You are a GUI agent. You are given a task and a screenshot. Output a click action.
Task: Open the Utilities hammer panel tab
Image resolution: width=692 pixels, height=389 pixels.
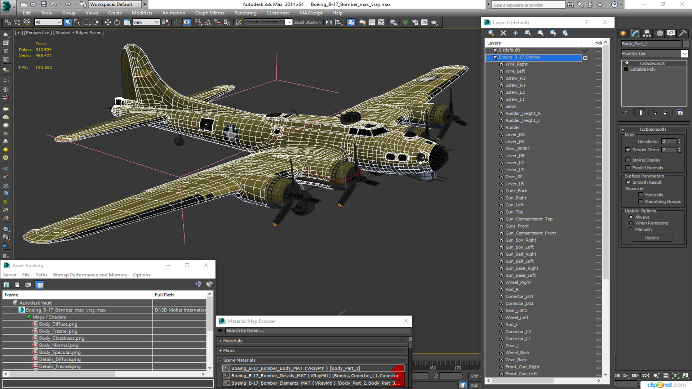click(683, 33)
